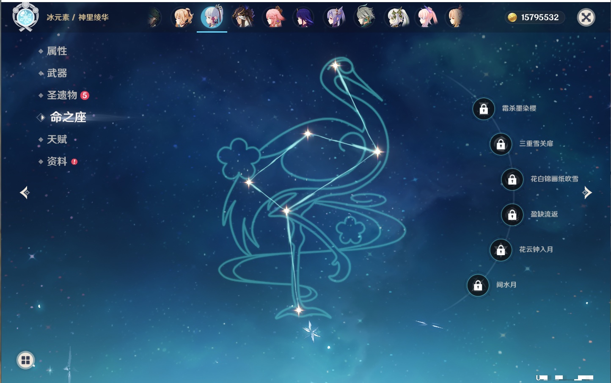611x383 pixels.
Task: Select the faded green-haired character avatar
Action: [x=154, y=17]
